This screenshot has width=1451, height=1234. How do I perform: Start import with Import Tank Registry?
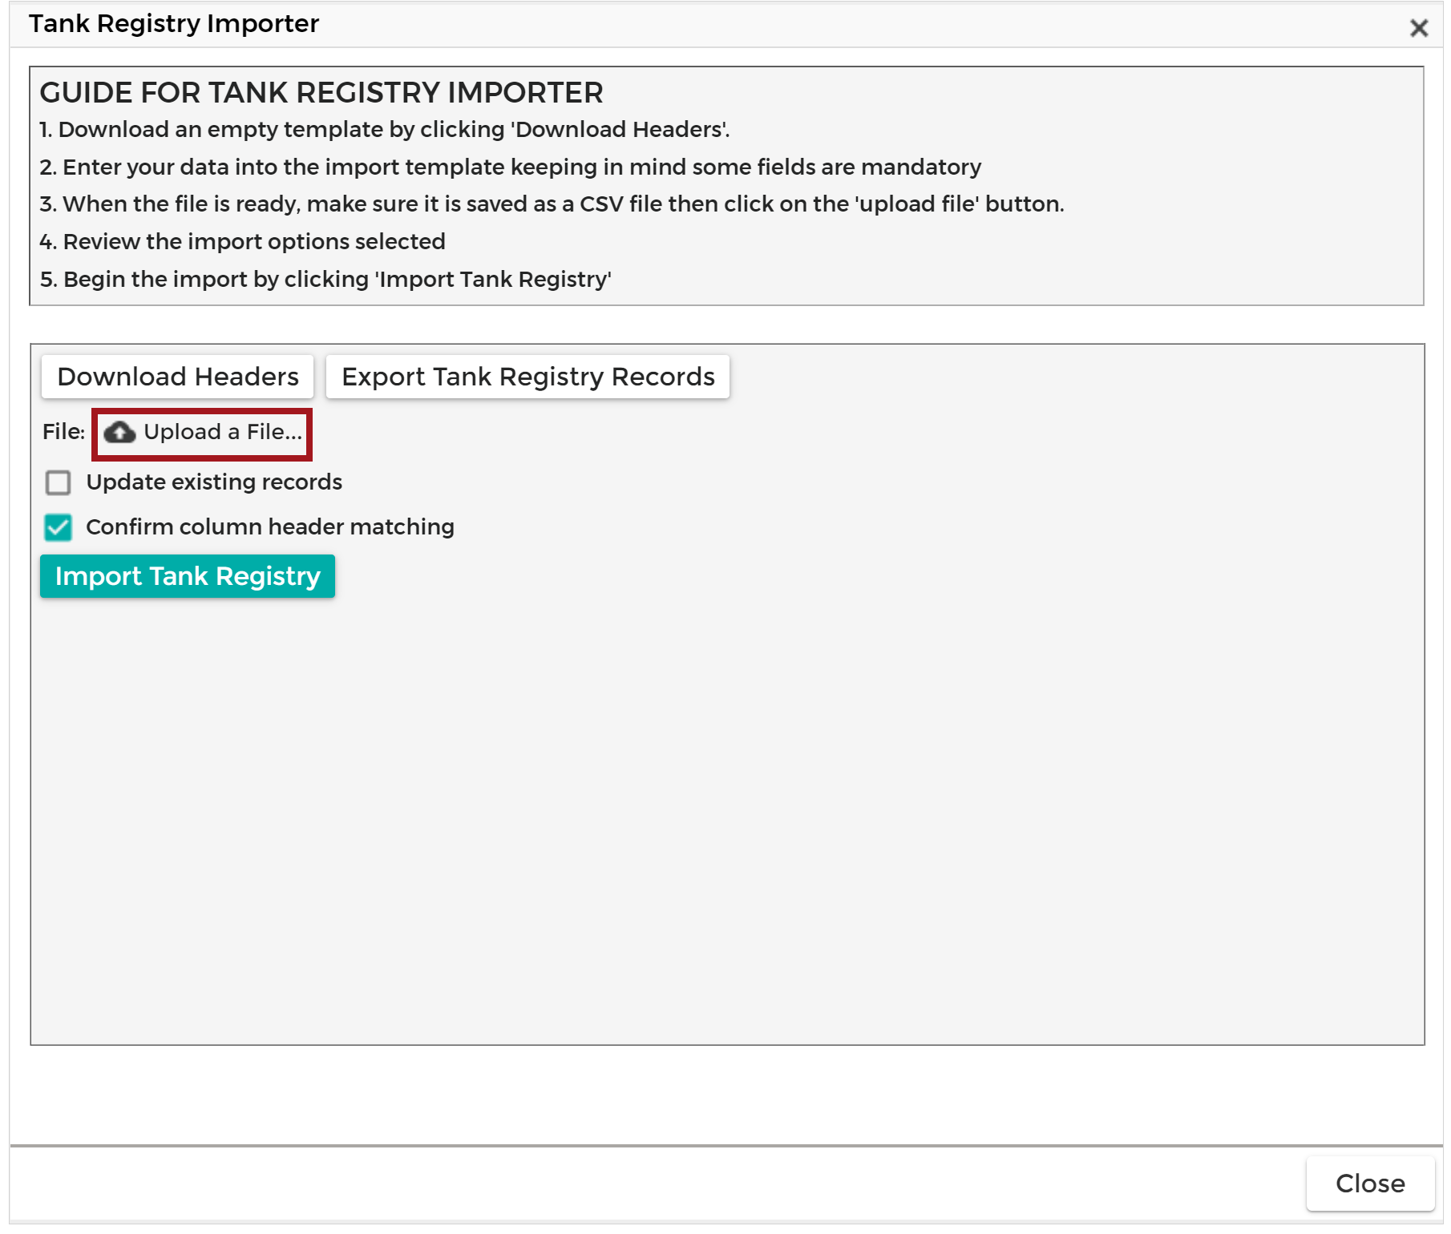(x=188, y=576)
